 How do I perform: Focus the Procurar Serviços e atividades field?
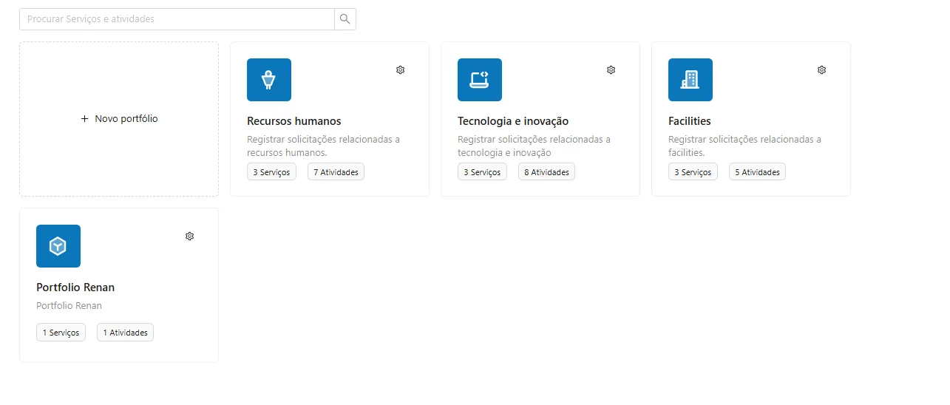point(177,19)
